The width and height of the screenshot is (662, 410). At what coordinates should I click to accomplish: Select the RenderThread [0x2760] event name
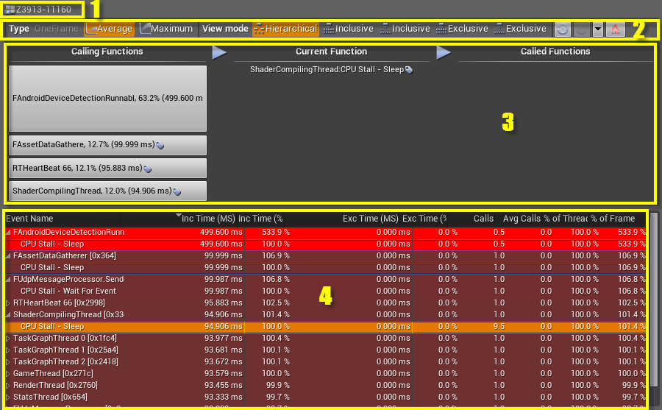55,386
